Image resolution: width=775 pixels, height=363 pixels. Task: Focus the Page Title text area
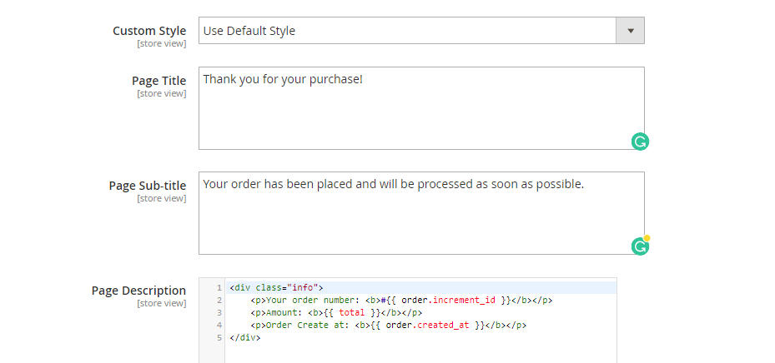coord(421,108)
